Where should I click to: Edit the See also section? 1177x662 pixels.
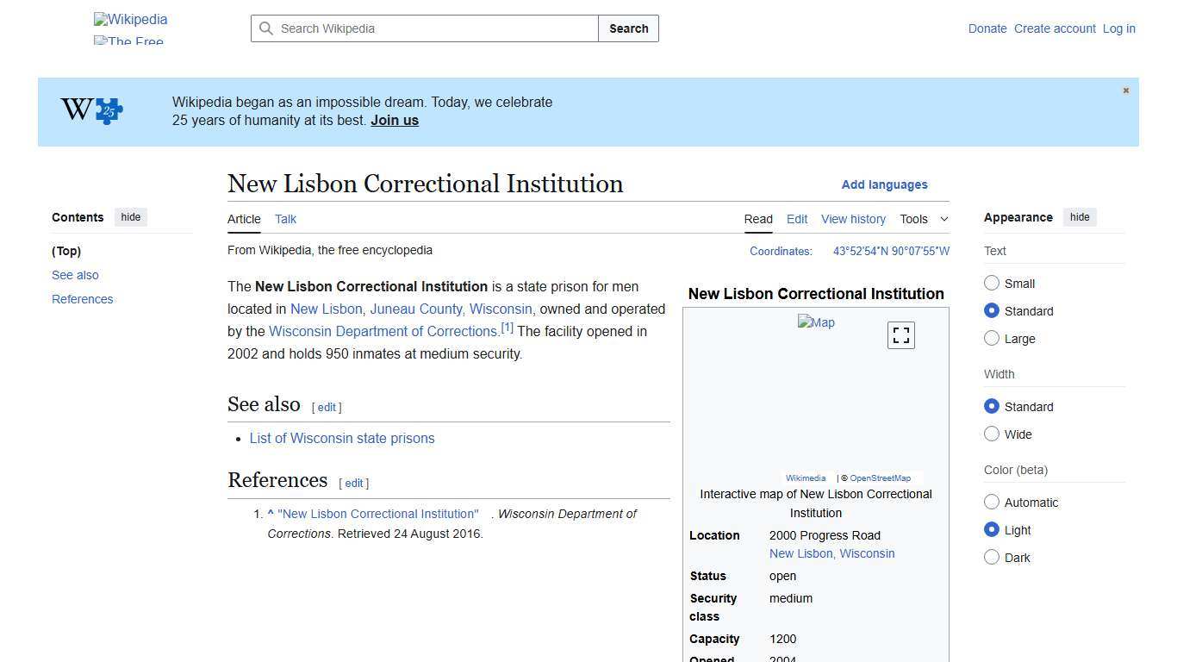coord(326,407)
